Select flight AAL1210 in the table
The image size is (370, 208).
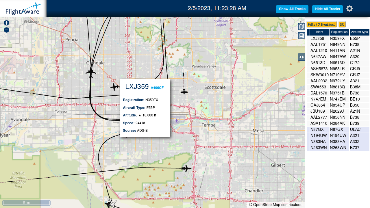pos(319,51)
